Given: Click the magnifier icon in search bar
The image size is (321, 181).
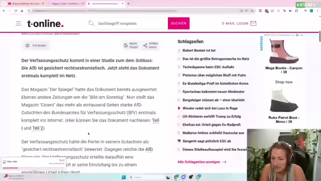Looking at the screenshot, I should click(91, 24).
